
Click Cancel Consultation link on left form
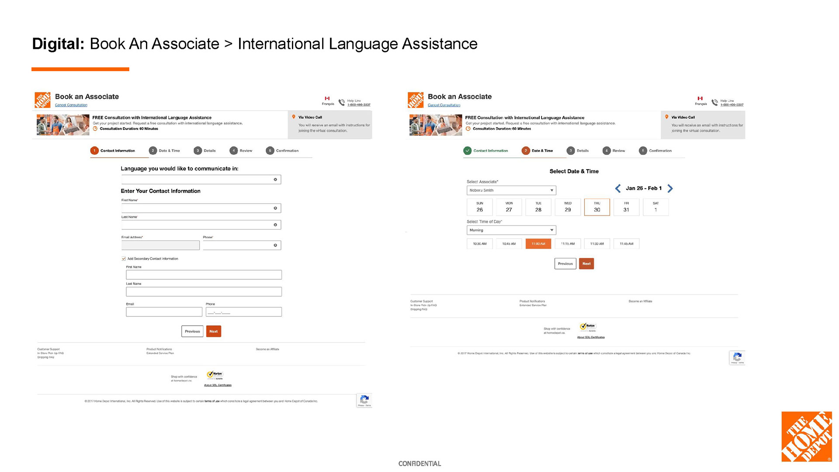point(71,105)
